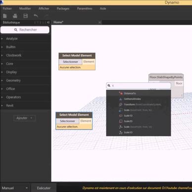This screenshot has height=192, width=192.
Task: Expand the Revit library category
Action: (x=26, y=105)
